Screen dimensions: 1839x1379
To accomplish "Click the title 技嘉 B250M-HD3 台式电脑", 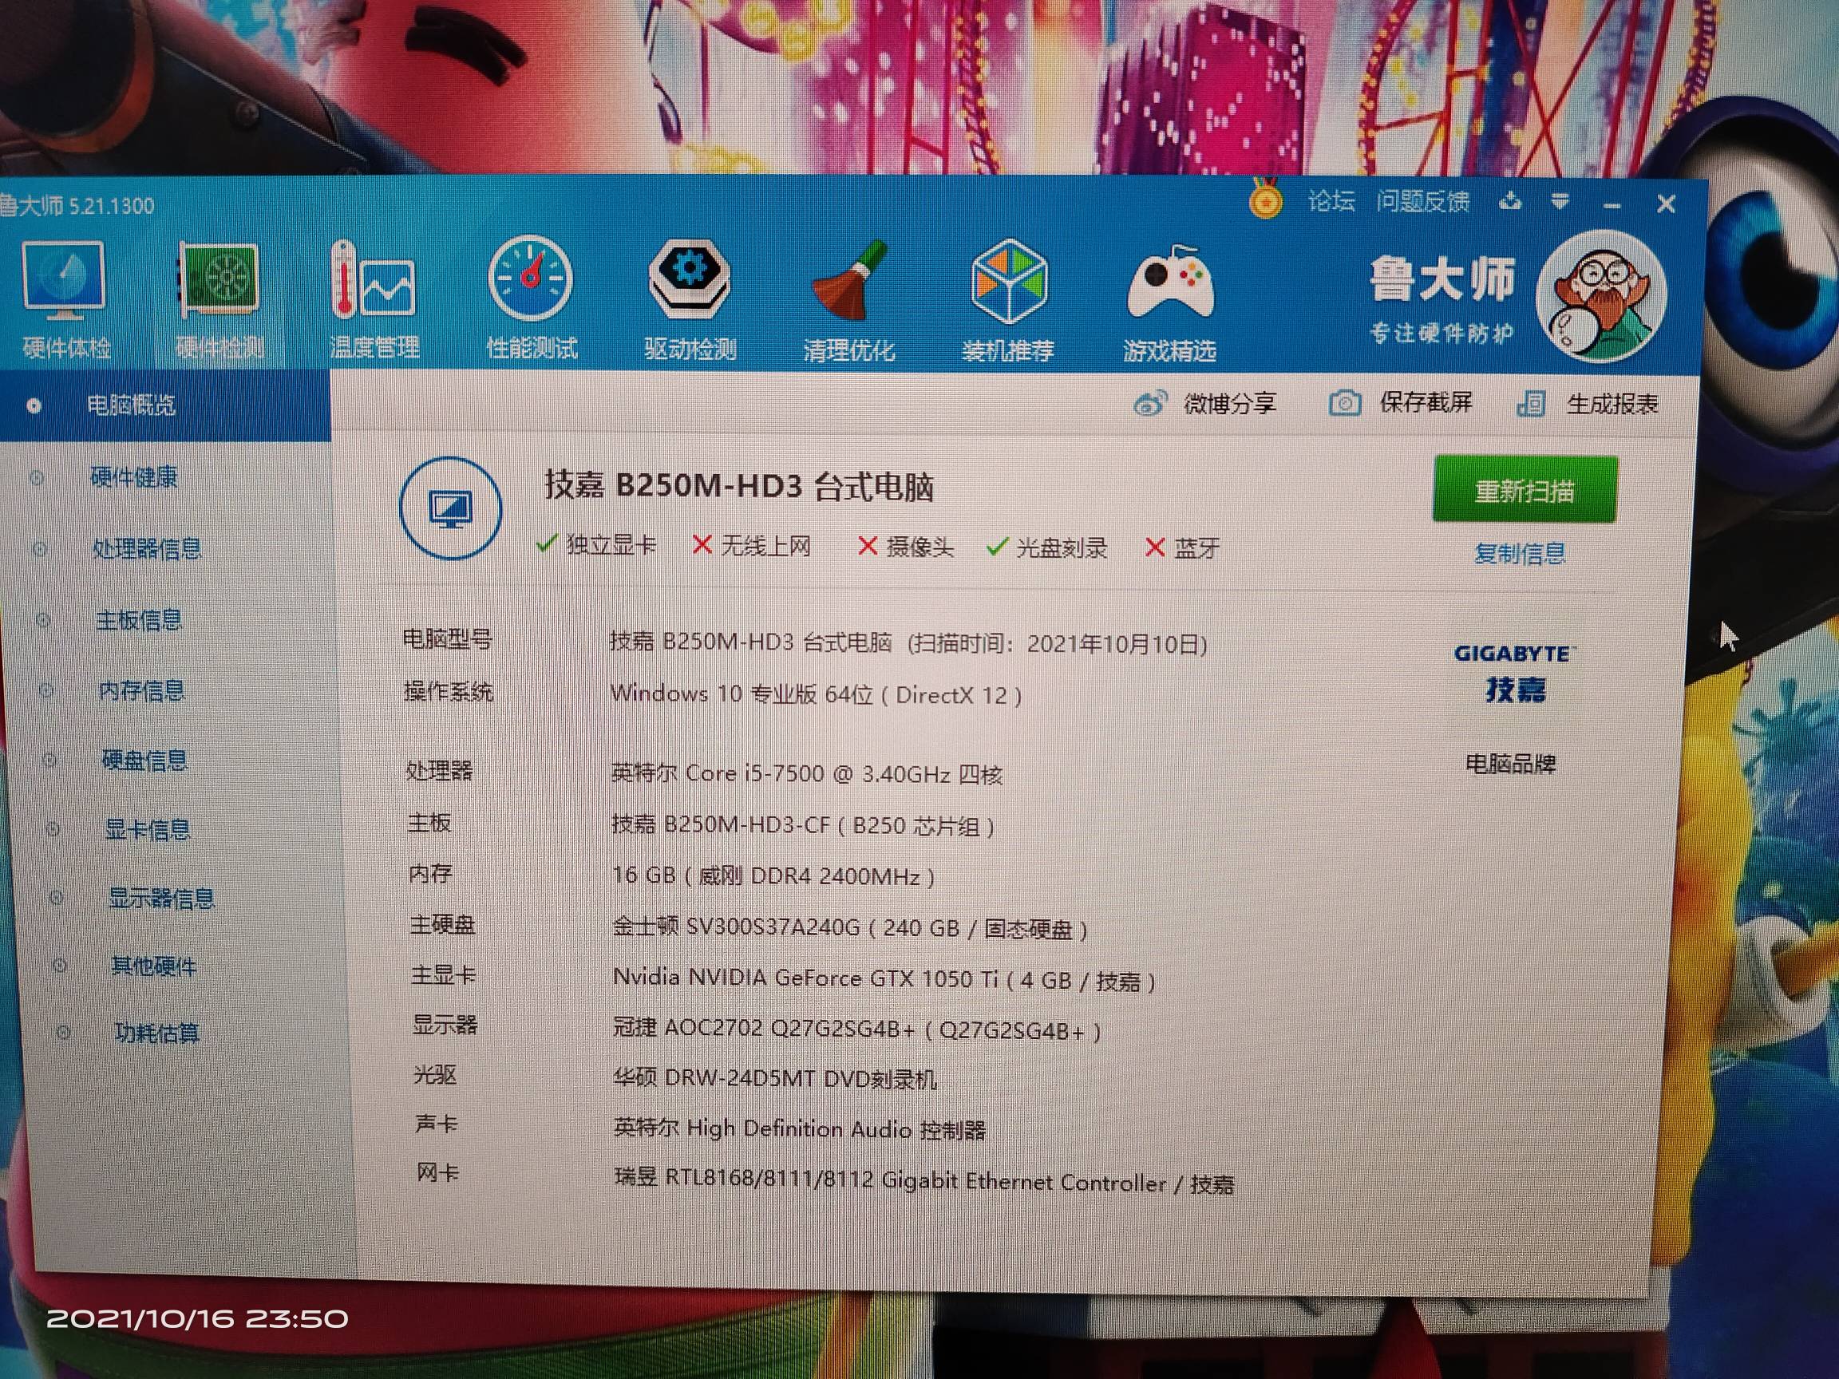I will click(x=739, y=486).
